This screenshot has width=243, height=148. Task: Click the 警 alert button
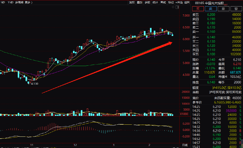tap(236, 9)
